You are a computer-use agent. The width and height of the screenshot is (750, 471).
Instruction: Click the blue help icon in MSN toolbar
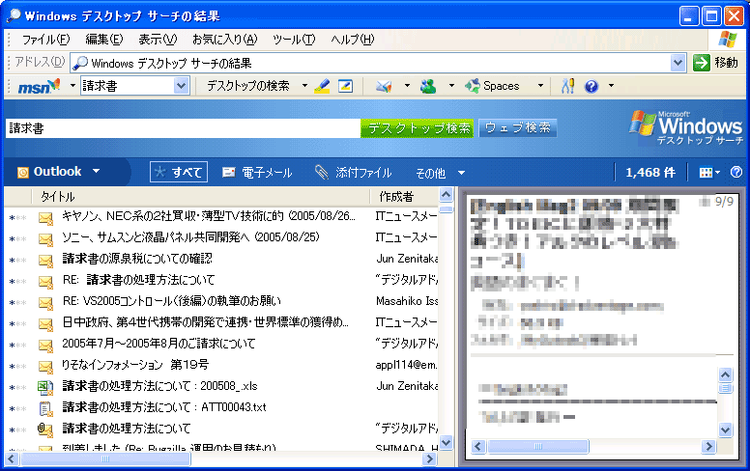591,86
